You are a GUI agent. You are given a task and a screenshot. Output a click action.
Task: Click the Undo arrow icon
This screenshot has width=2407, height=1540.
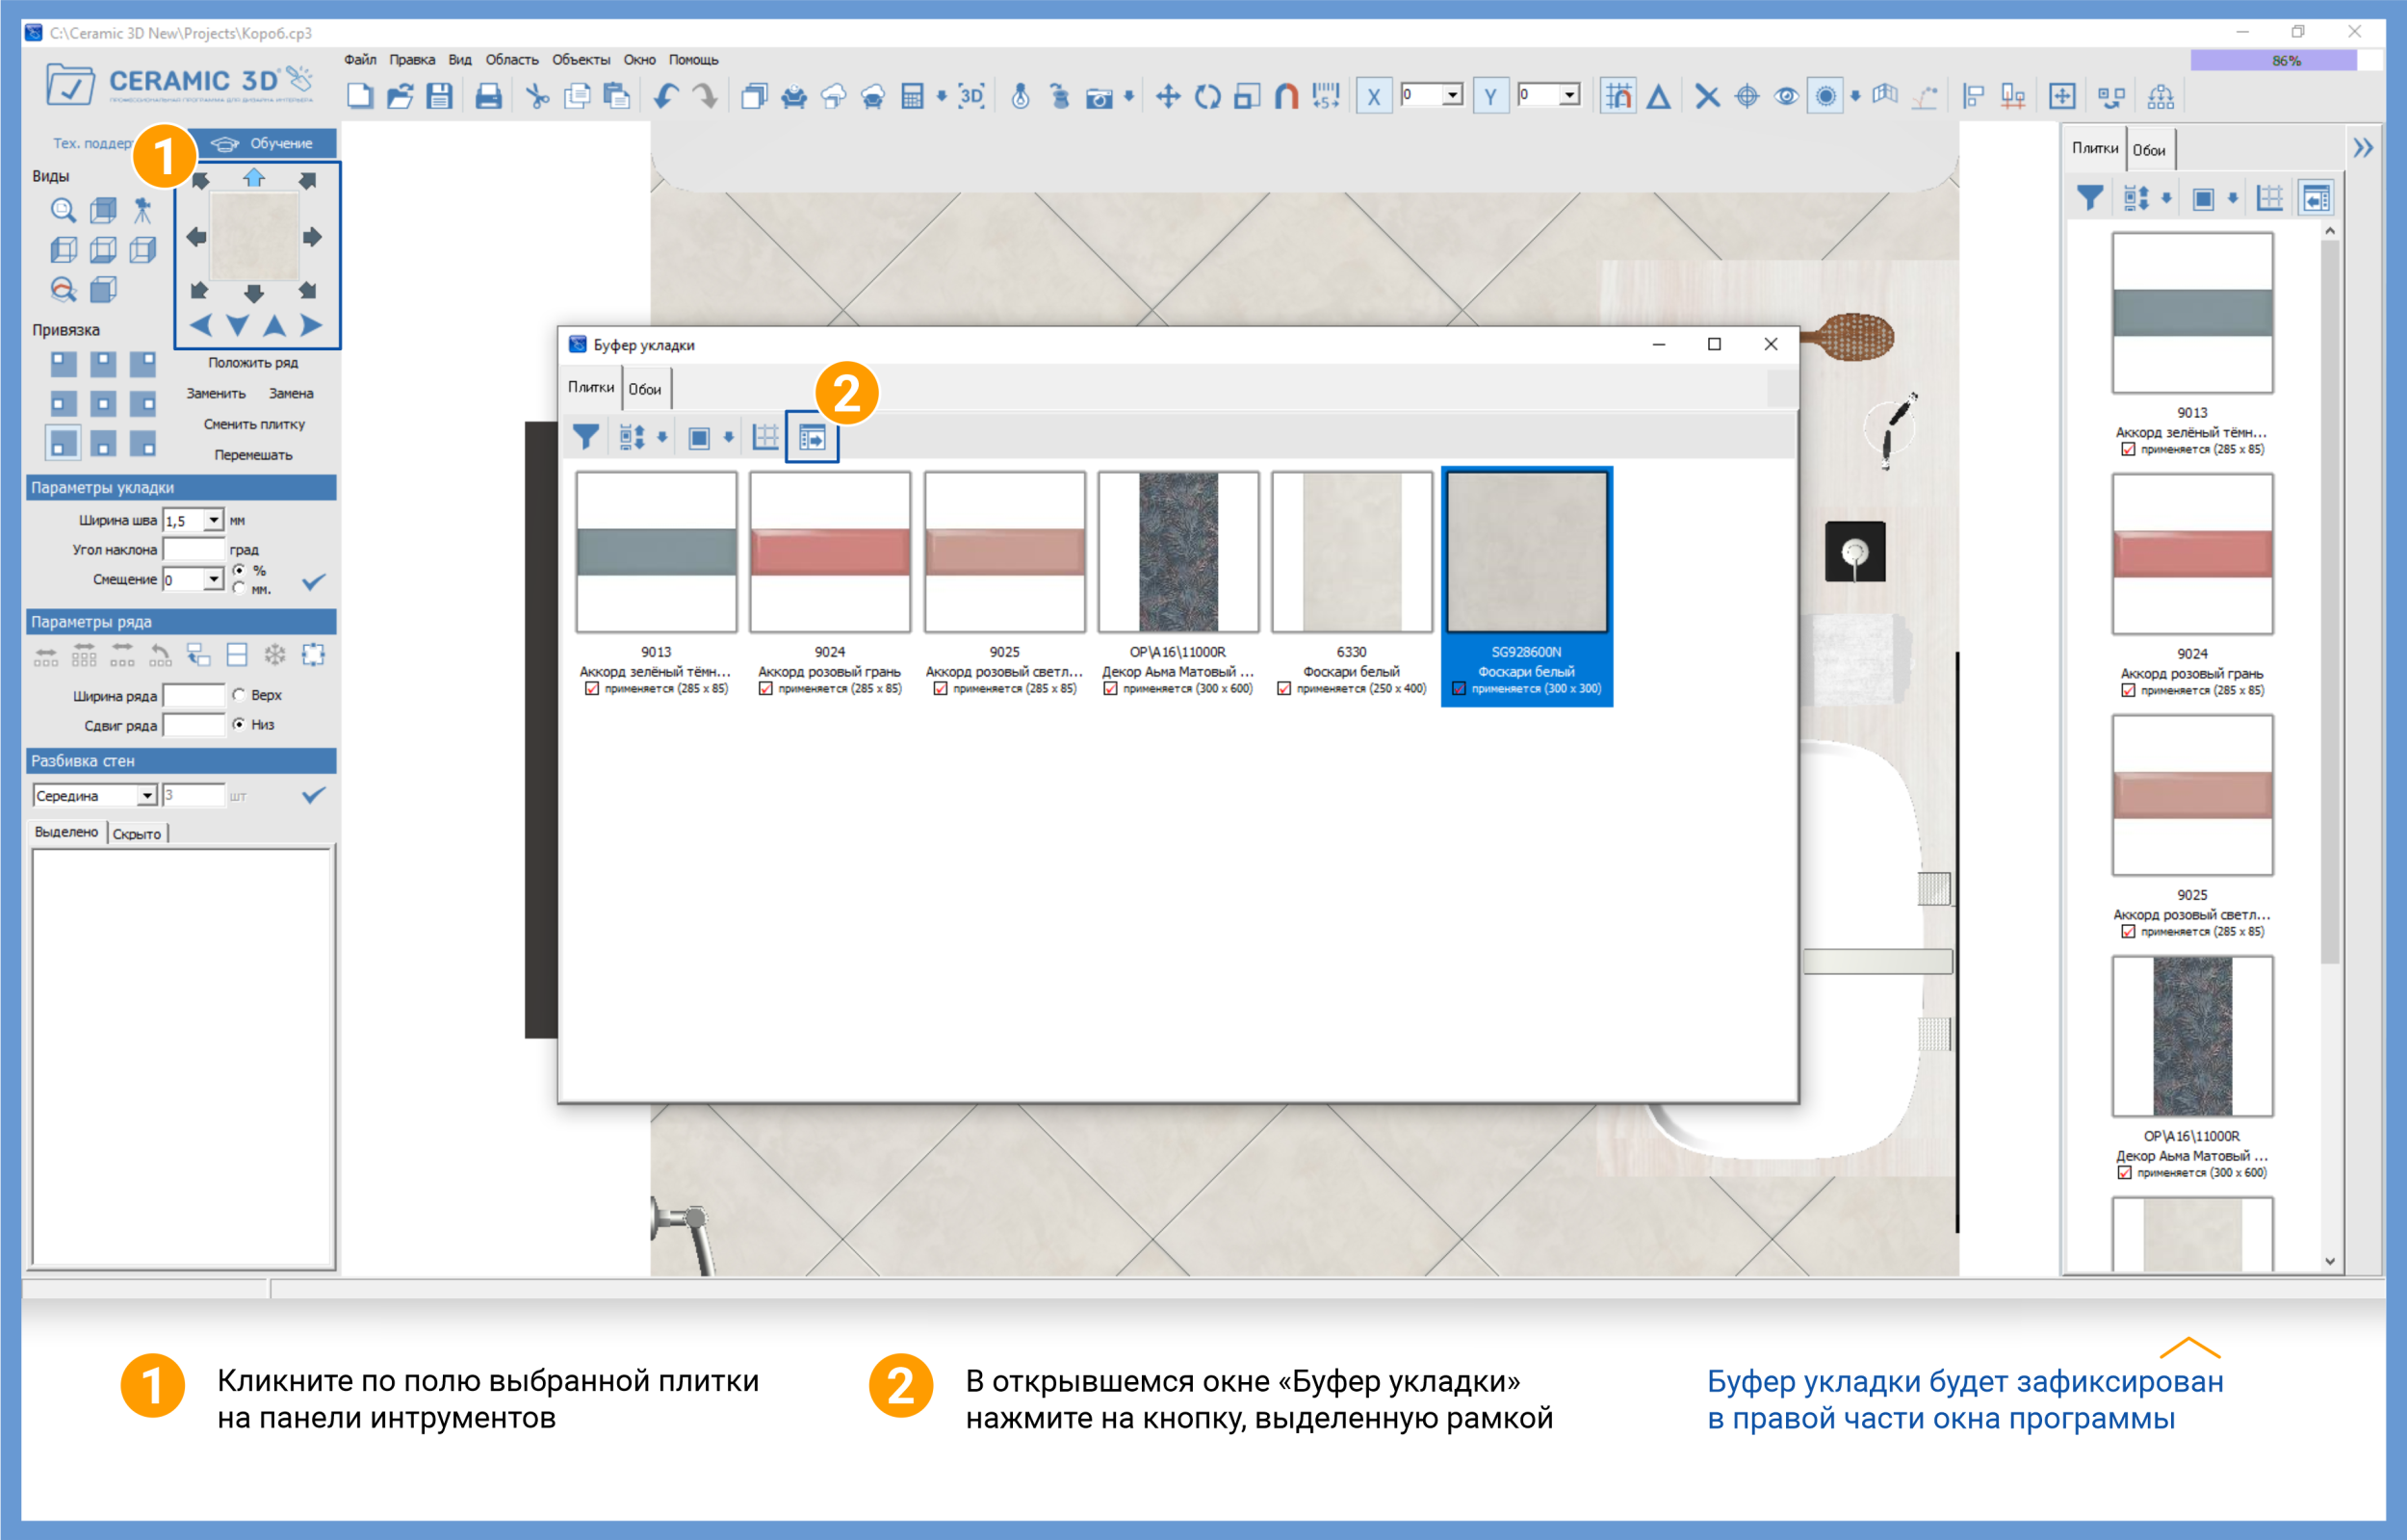pos(665,97)
